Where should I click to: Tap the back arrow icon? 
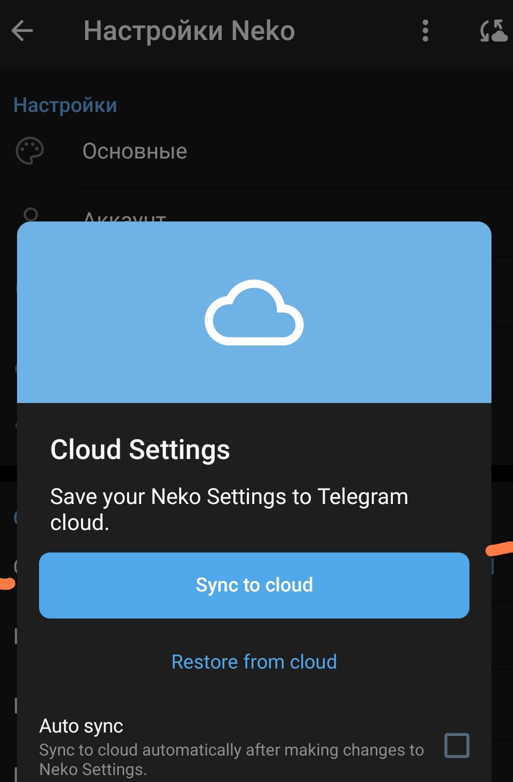23,31
